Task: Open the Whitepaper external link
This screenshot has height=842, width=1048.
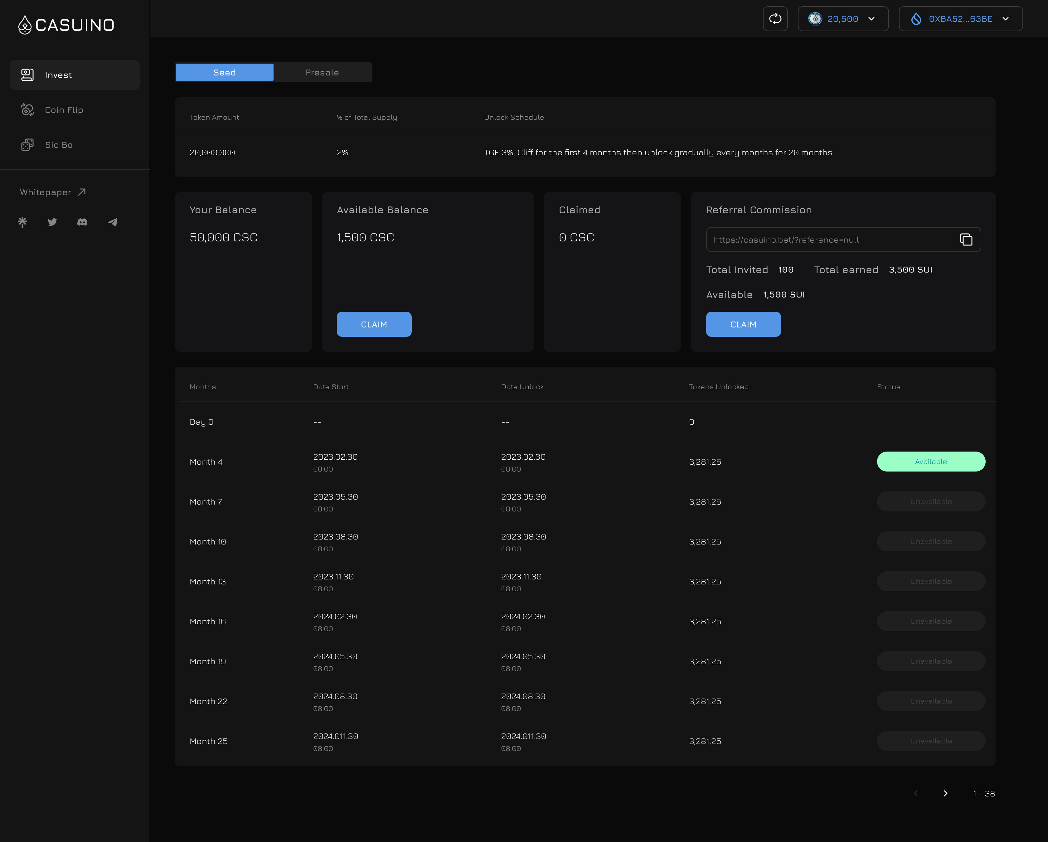Action: [x=52, y=192]
